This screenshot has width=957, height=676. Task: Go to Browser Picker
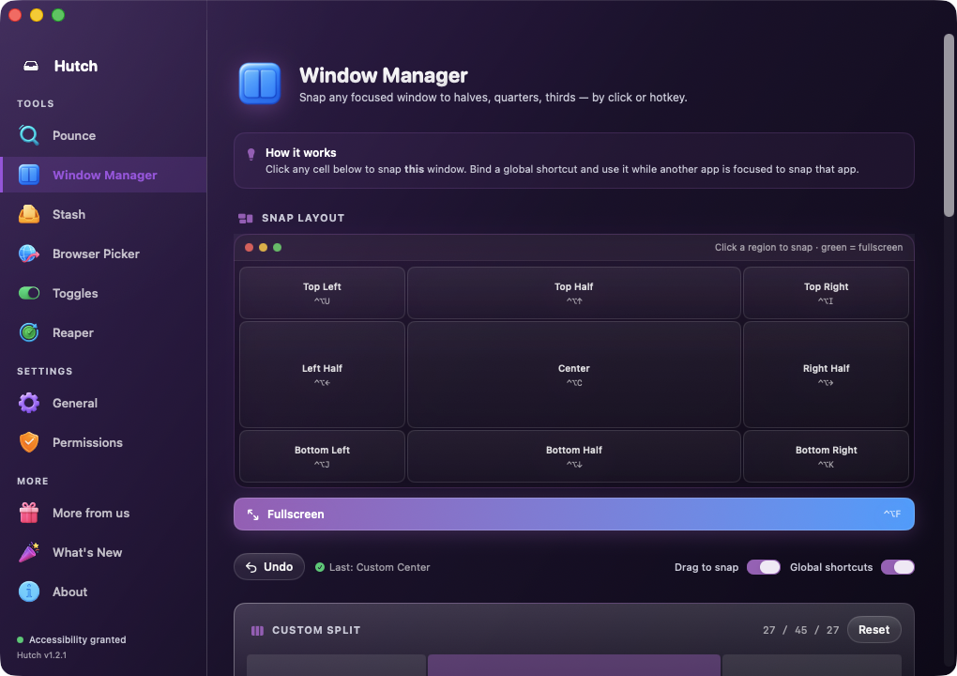(x=104, y=253)
